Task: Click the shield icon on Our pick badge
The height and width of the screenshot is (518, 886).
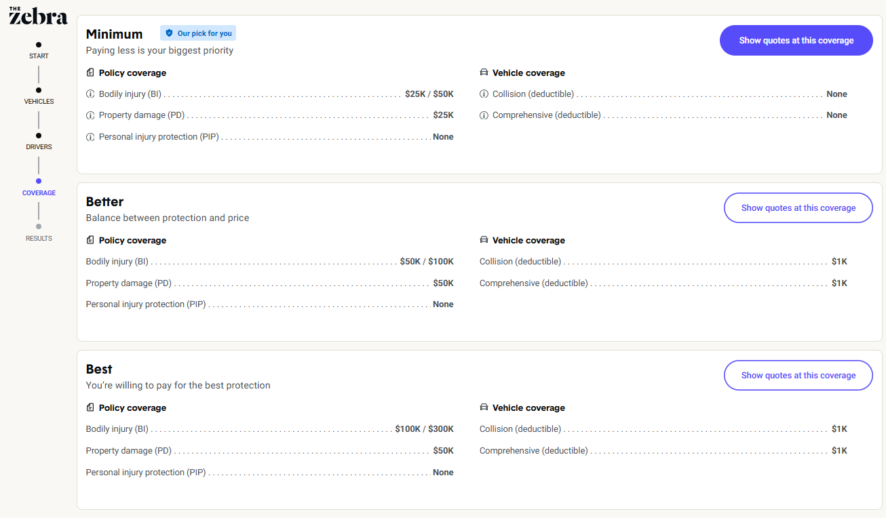Action: tap(168, 32)
